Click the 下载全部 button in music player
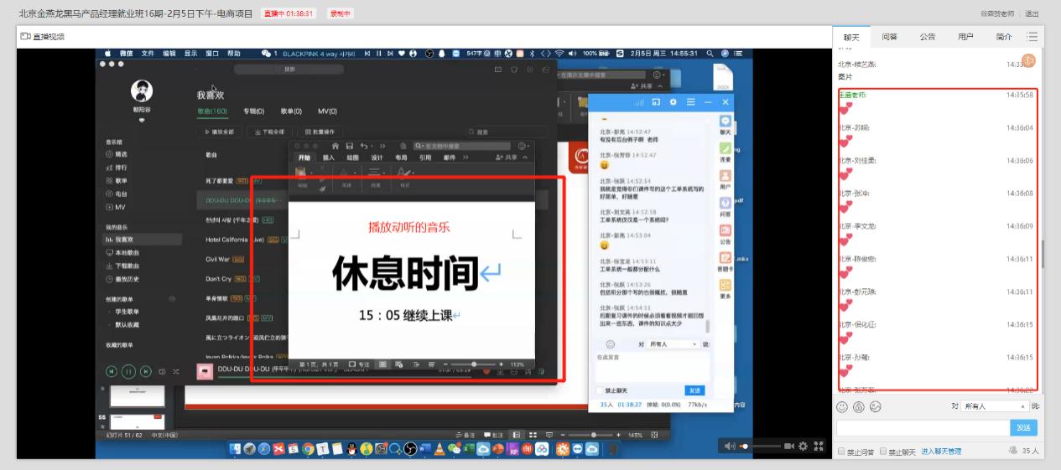This screenshot has width=1061, height=470. click(269, 132)
